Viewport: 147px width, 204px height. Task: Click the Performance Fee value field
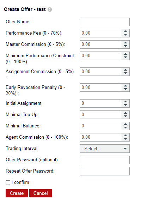[100, 33]
